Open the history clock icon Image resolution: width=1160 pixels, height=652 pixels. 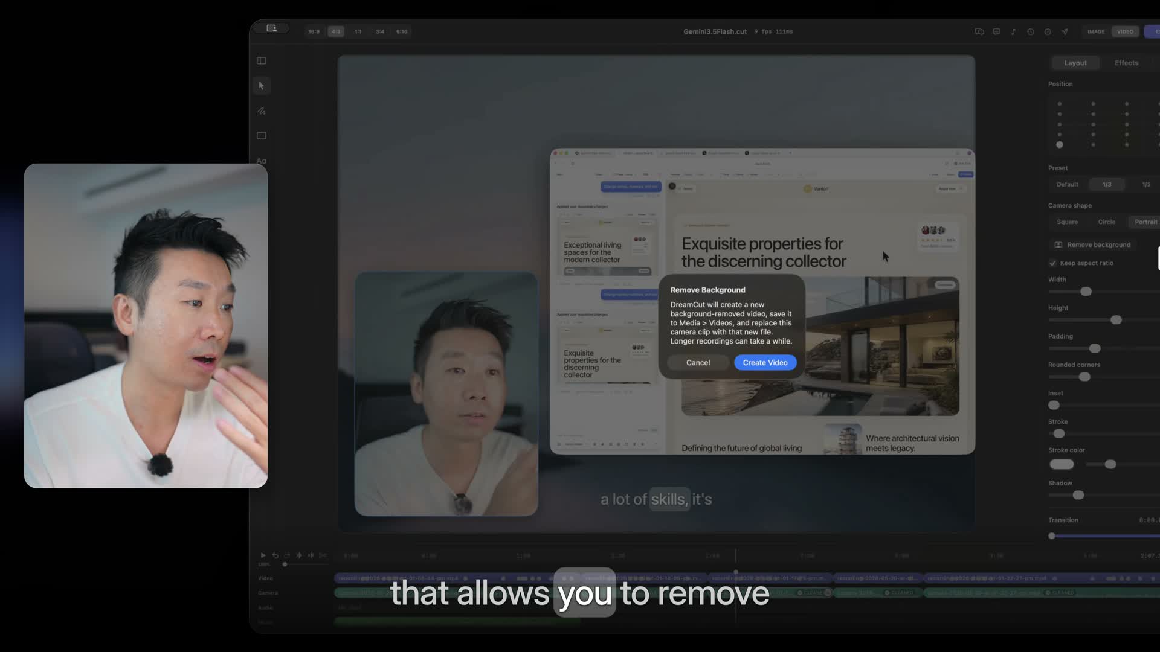[x=1031, y=31]
